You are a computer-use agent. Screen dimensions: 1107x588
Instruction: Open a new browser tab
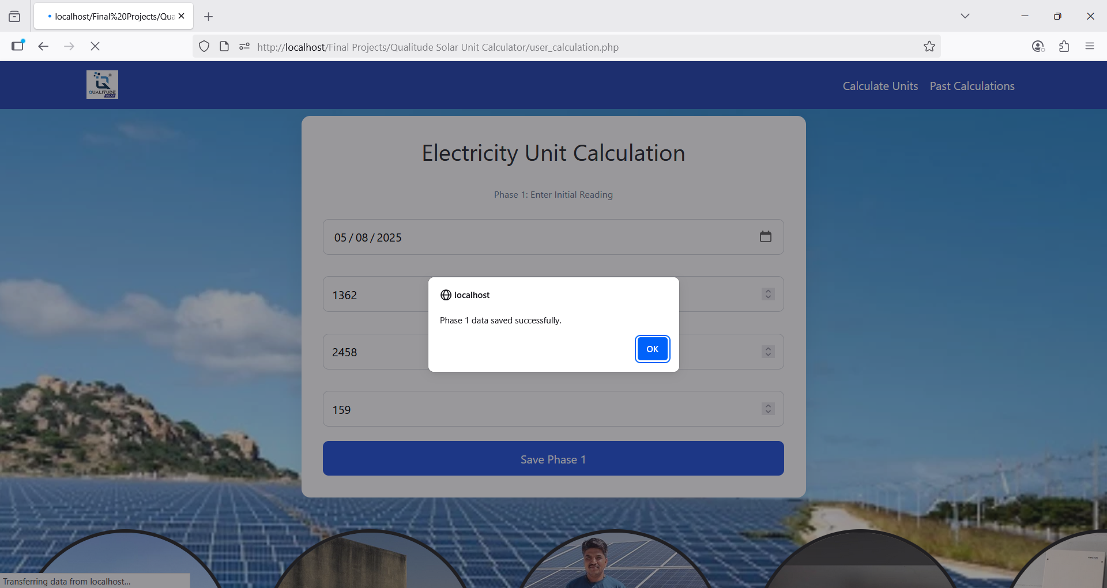coord(209,17)
